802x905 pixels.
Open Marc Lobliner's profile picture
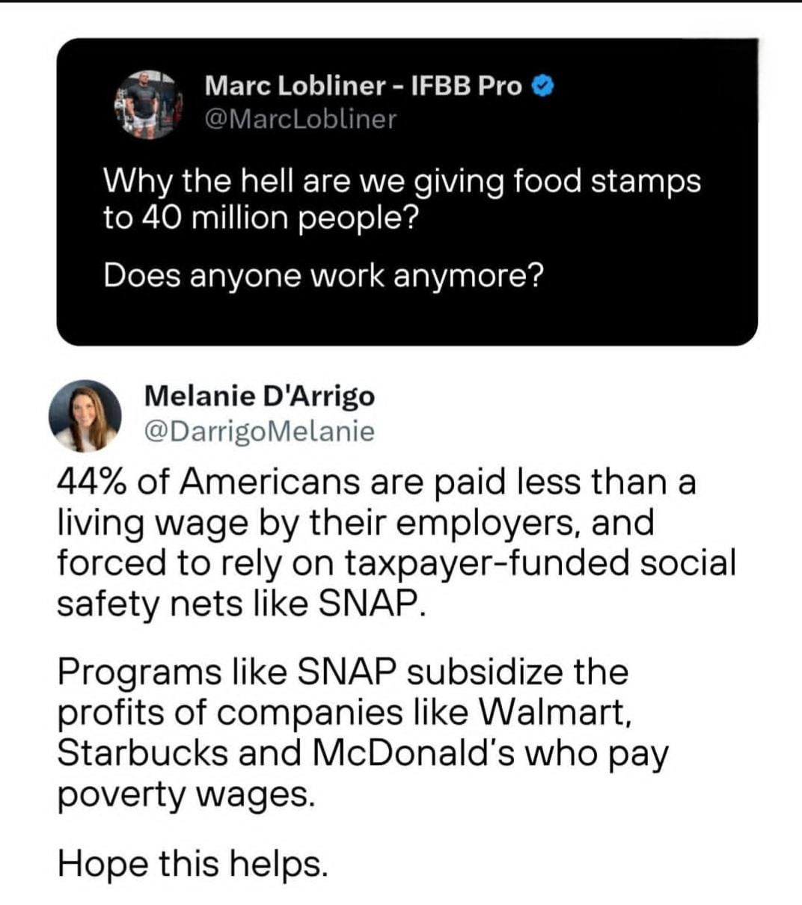148,104
